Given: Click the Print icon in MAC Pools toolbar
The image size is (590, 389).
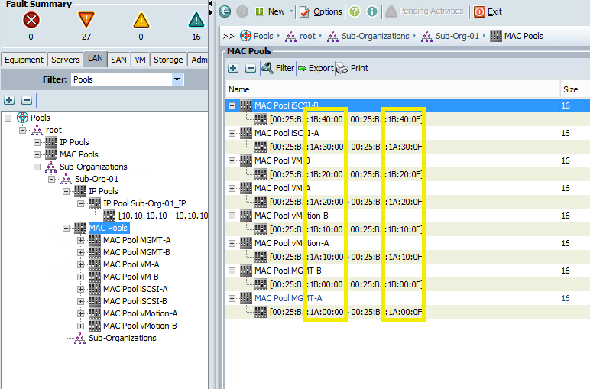Looking at the screenshot, I should [x=342, y=68].
